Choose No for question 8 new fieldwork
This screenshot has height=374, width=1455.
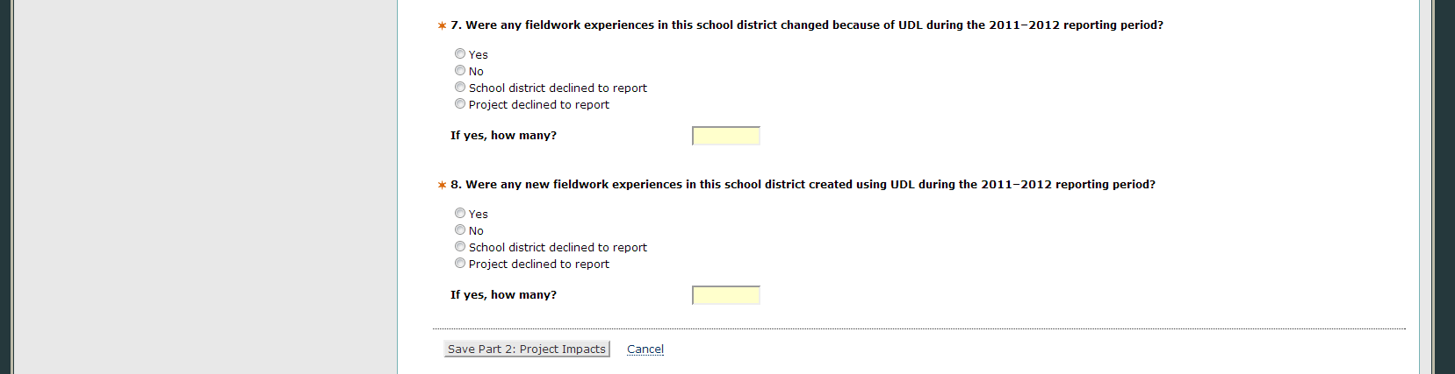coord(460,230)
